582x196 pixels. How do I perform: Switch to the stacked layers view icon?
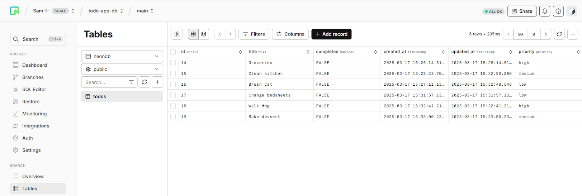pyautogui.click(x=204, y=34)
